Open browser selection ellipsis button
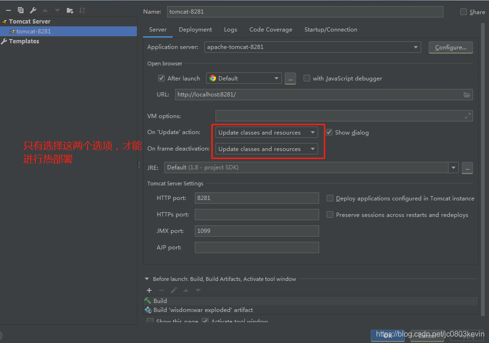 coord(290,78)
